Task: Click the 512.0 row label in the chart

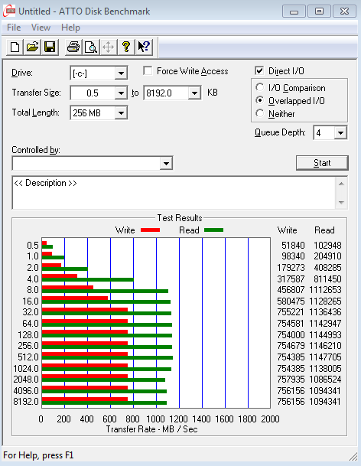Action: 28,357
